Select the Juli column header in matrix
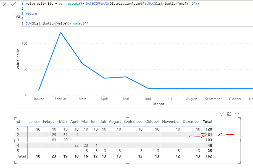This screenshot has height=168, width=253. (103, 121)
